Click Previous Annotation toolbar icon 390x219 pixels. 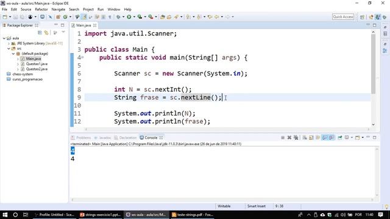(199, 17)
